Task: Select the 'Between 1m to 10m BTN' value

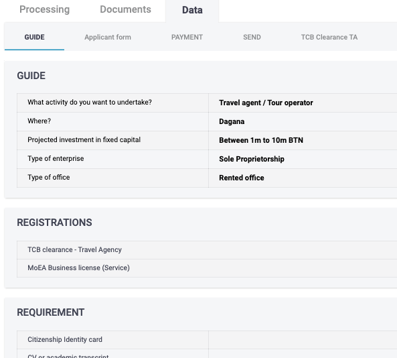Action: coord(261,140)
